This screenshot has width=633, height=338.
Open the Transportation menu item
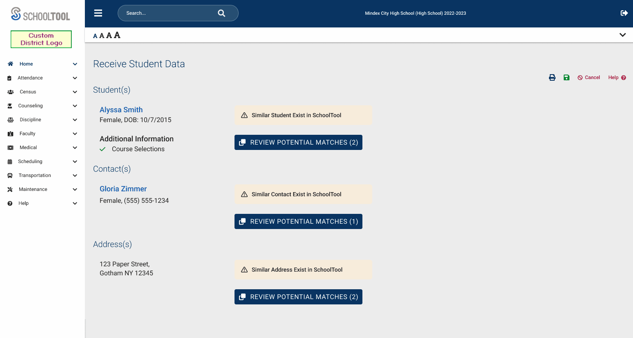pyautogui.click(x=35, y=175)
